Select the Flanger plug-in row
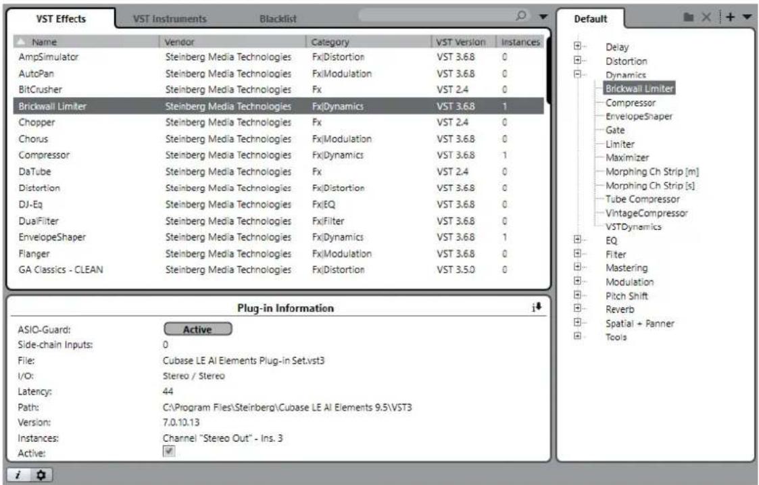The height and width of the screenshot is (485, 759). (x=278, y=253)
